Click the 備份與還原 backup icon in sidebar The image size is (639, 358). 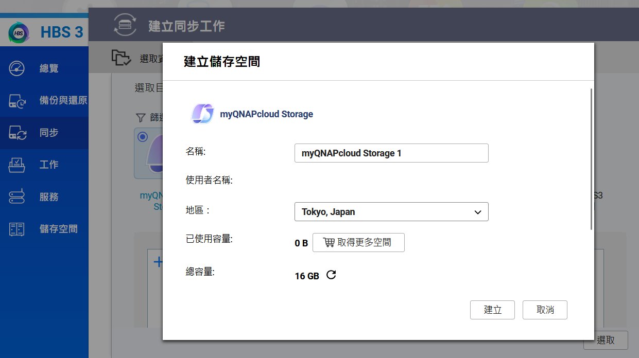click(x=17, y=101)
